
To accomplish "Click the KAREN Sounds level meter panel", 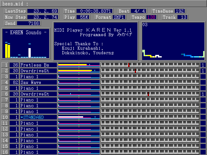I will coord(26,44).
